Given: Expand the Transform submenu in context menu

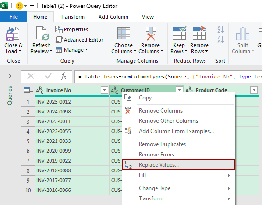Looking at the screenshot, I should (229, 198).
